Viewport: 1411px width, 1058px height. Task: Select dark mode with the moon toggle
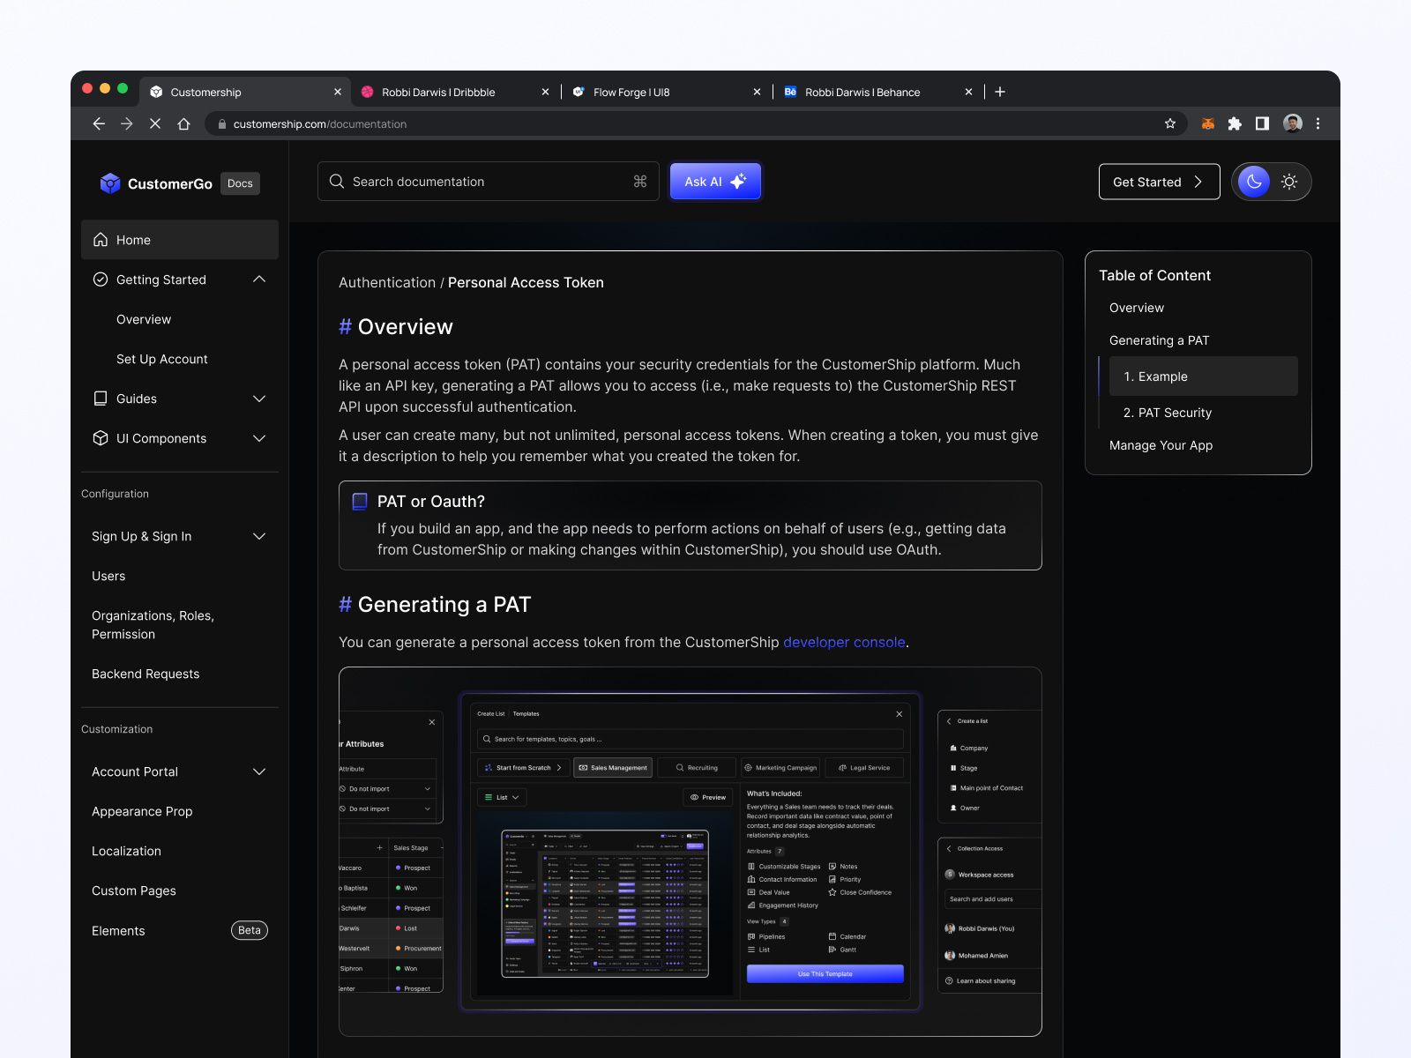point(1253,182)
